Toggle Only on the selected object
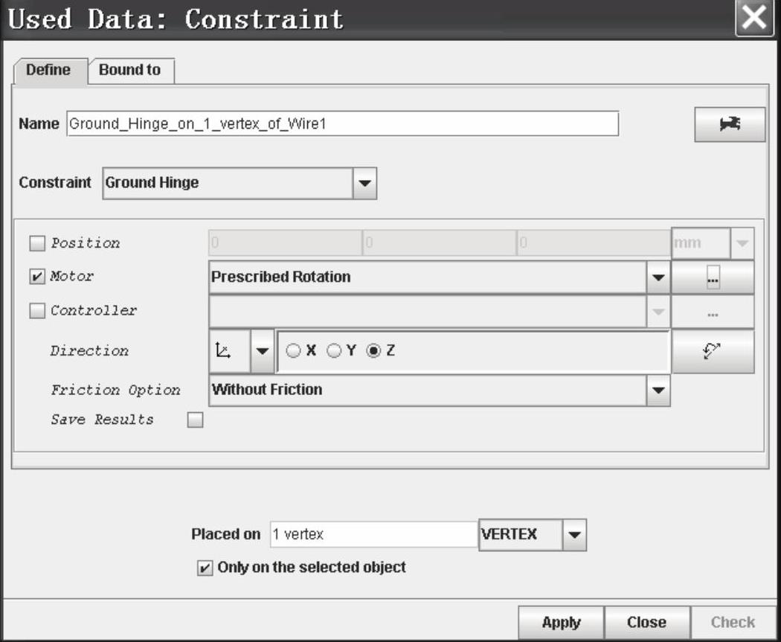Viewport: 781px width, 642px height. click(205, 568)
